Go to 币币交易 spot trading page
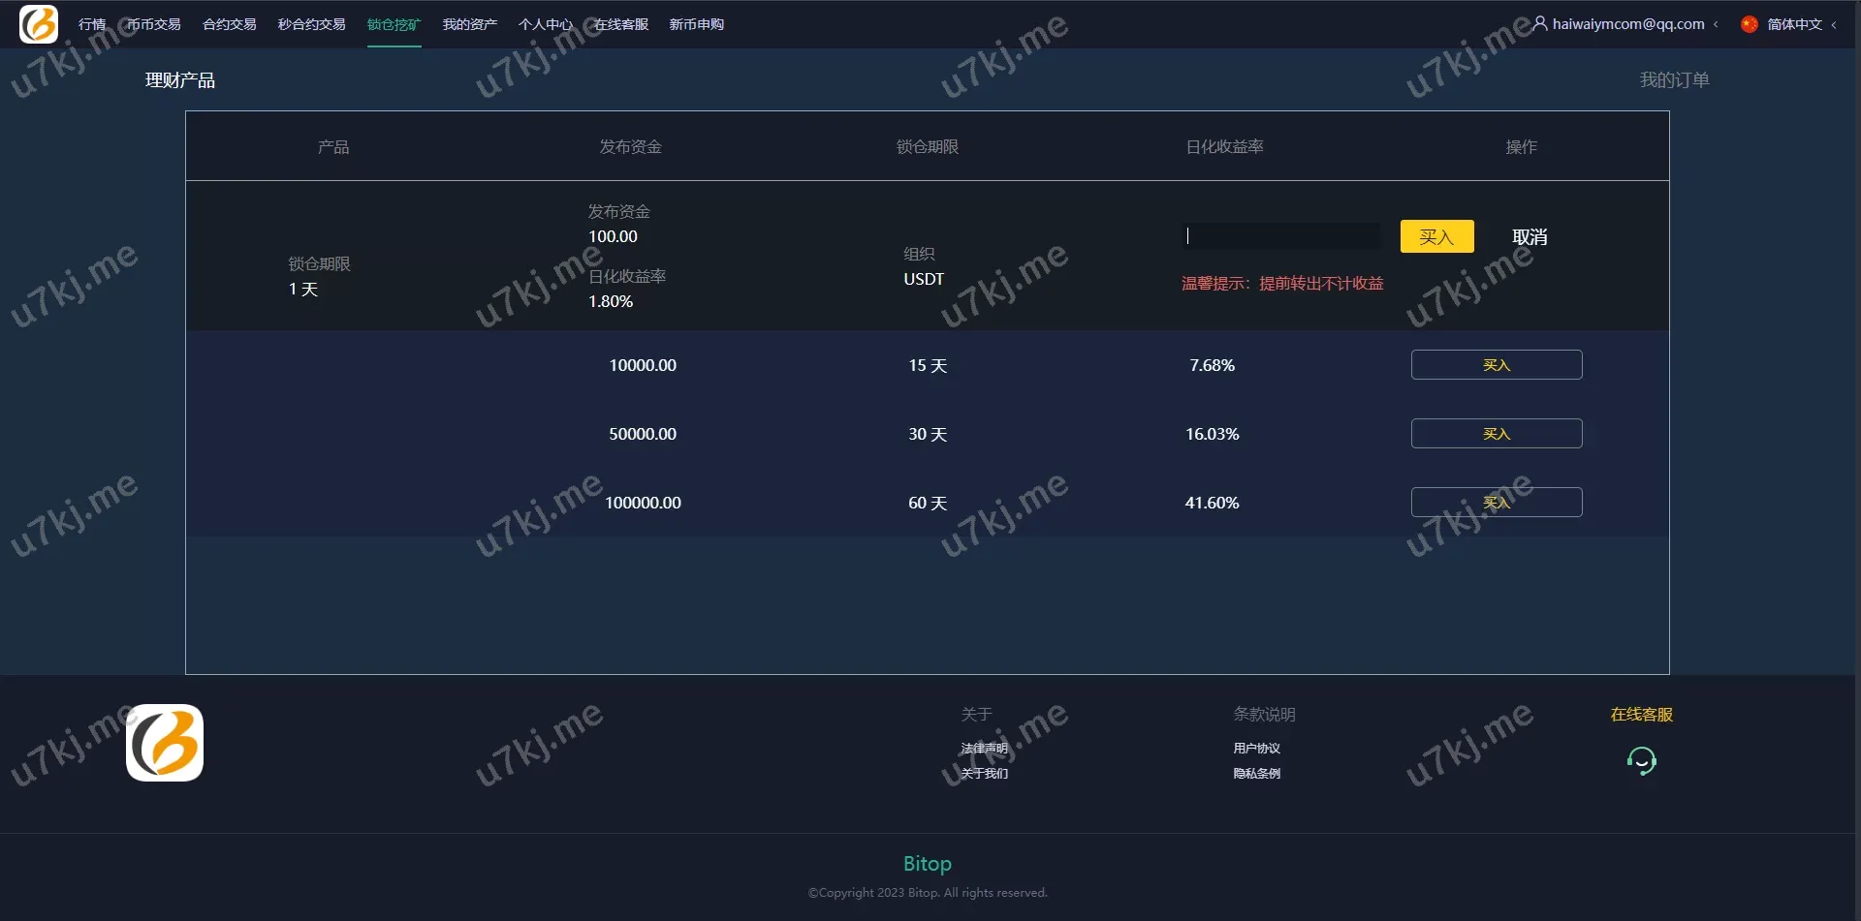1861x921 pixels. (x=154, y=24)
